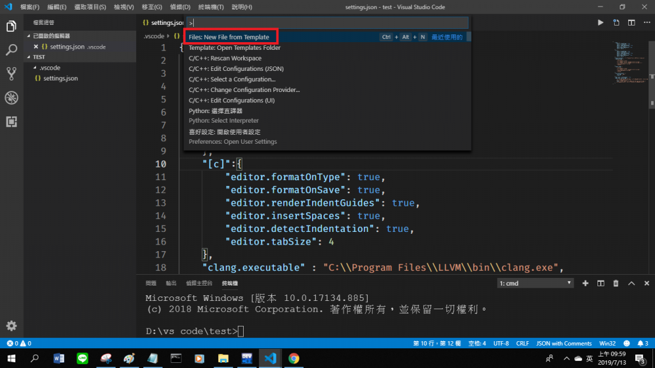The height and width of the screenshot is (368, 655).
Task: Select C/C++: Edit Configurations (UI) command
Action: pyautogui.click(x=327, y=100)
